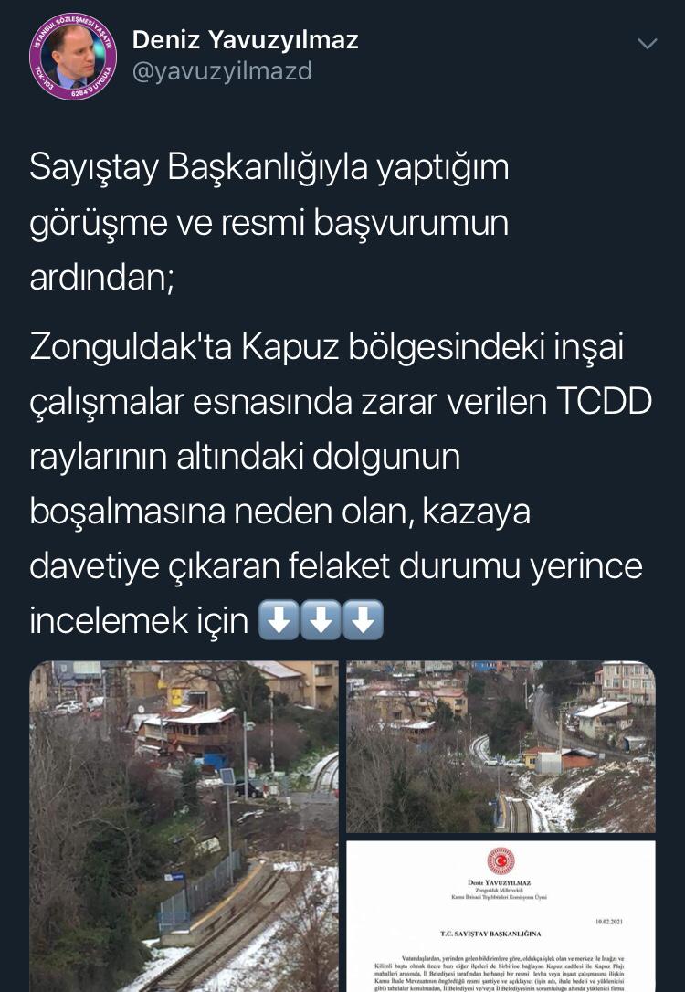Click second down-arrow emoji in tweet
Viewport: 685px width, 992px height.
pyautogui.click(x=321, y=620)
